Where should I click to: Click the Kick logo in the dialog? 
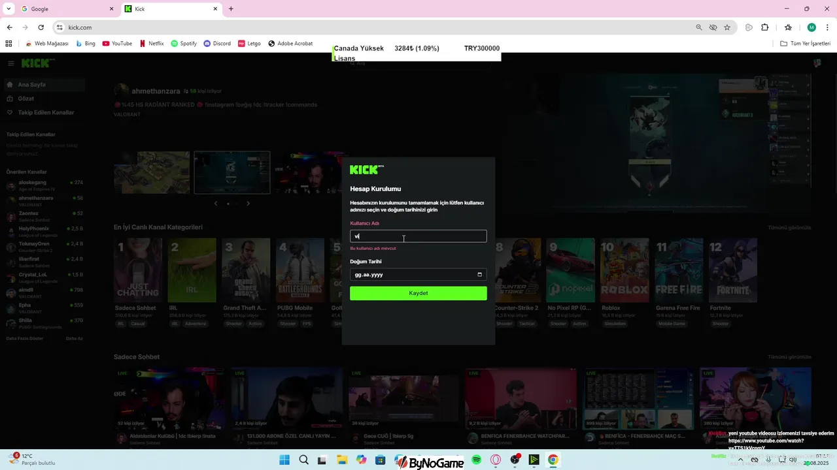tap(367, 170)
